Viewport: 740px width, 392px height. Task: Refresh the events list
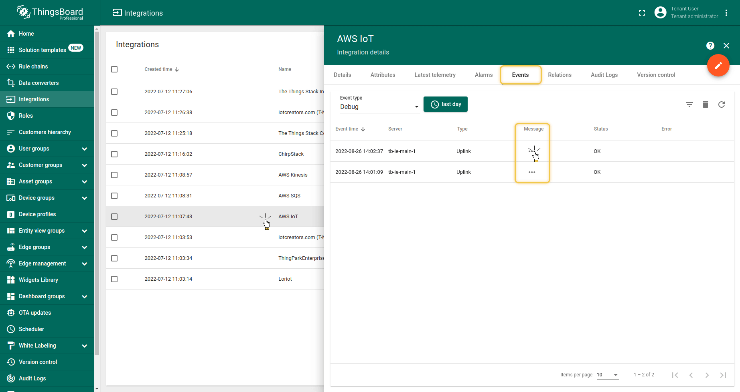tap(721, 105)
